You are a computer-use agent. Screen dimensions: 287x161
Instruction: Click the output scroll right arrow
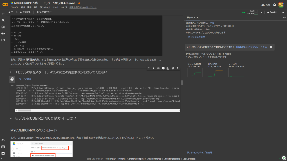(179, 110)
